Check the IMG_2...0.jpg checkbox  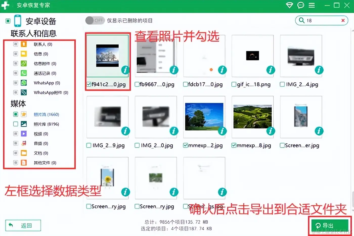point(137,145)
